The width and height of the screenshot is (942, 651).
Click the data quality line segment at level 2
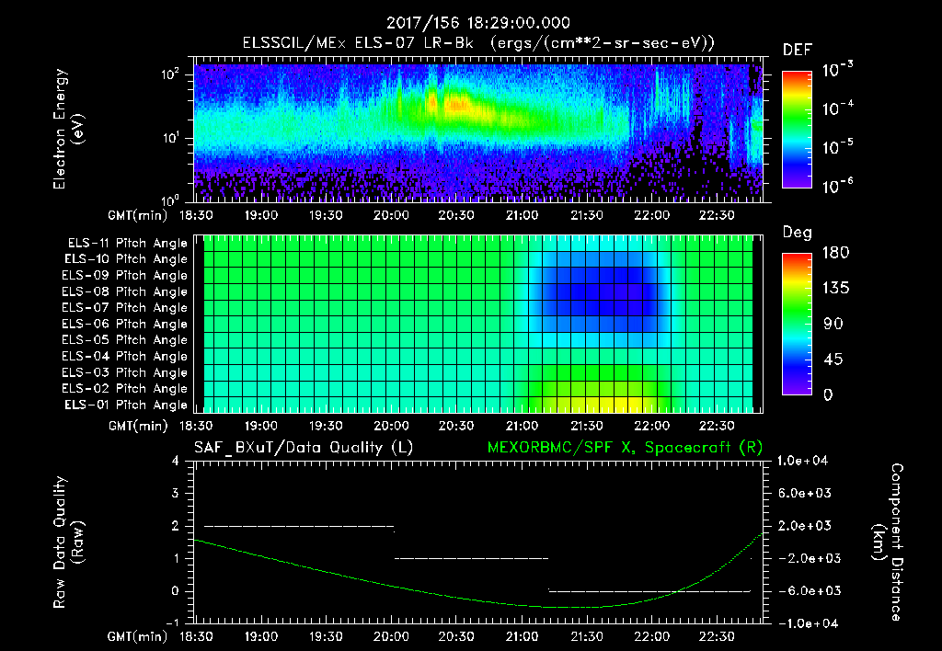299,526
